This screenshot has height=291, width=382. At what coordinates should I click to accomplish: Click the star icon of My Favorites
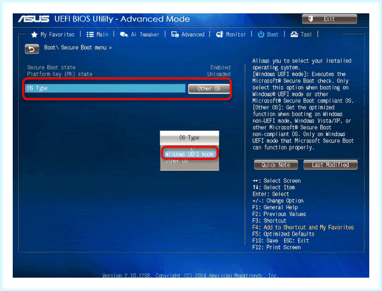click(x=34, y=34)
